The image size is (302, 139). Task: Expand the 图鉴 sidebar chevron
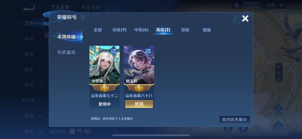pyautogui.click(x=41, y=70)
